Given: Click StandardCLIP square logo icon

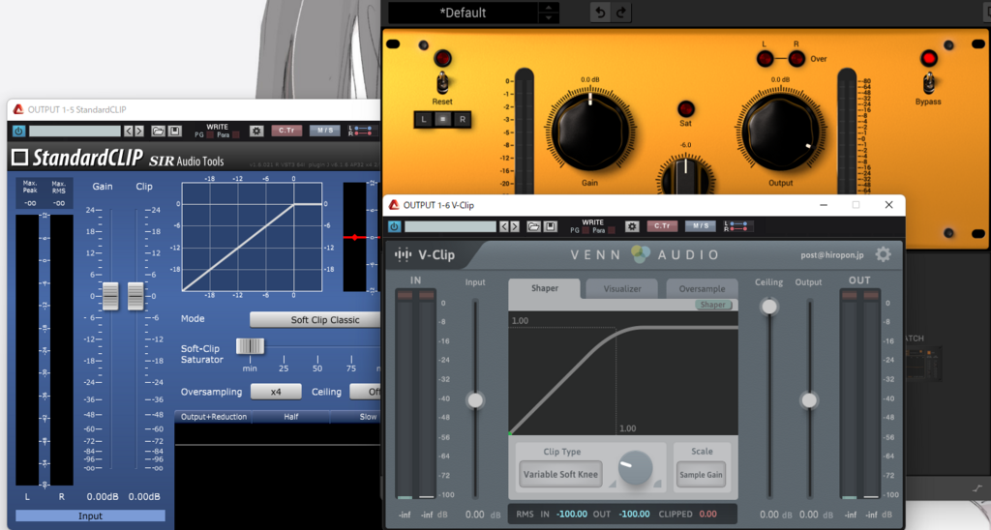Looking at the screenshot, I should [19, 157].
